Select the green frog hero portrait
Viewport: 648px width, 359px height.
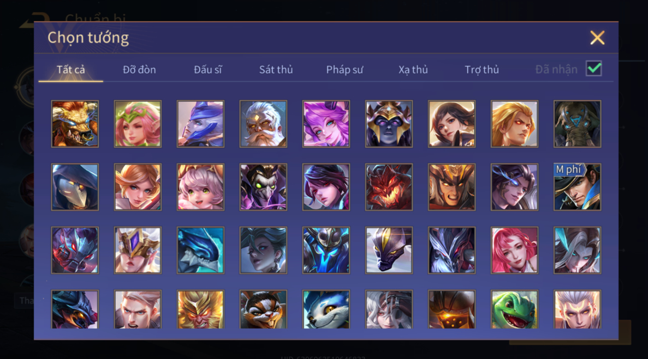[514, 309]
